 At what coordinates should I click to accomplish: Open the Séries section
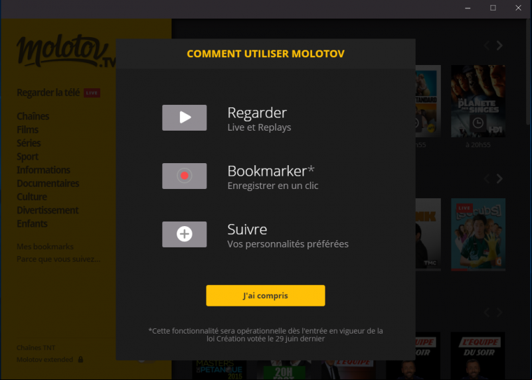[29, 143]
